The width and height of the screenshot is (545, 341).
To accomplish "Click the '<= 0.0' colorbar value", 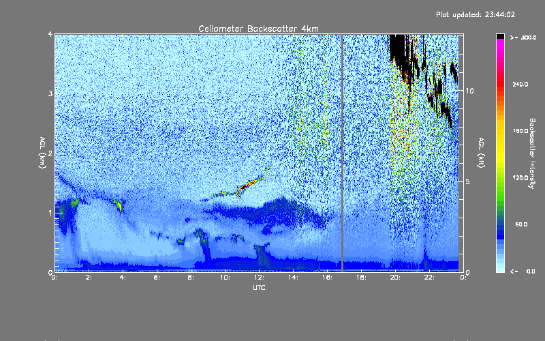I will point(523,271).
